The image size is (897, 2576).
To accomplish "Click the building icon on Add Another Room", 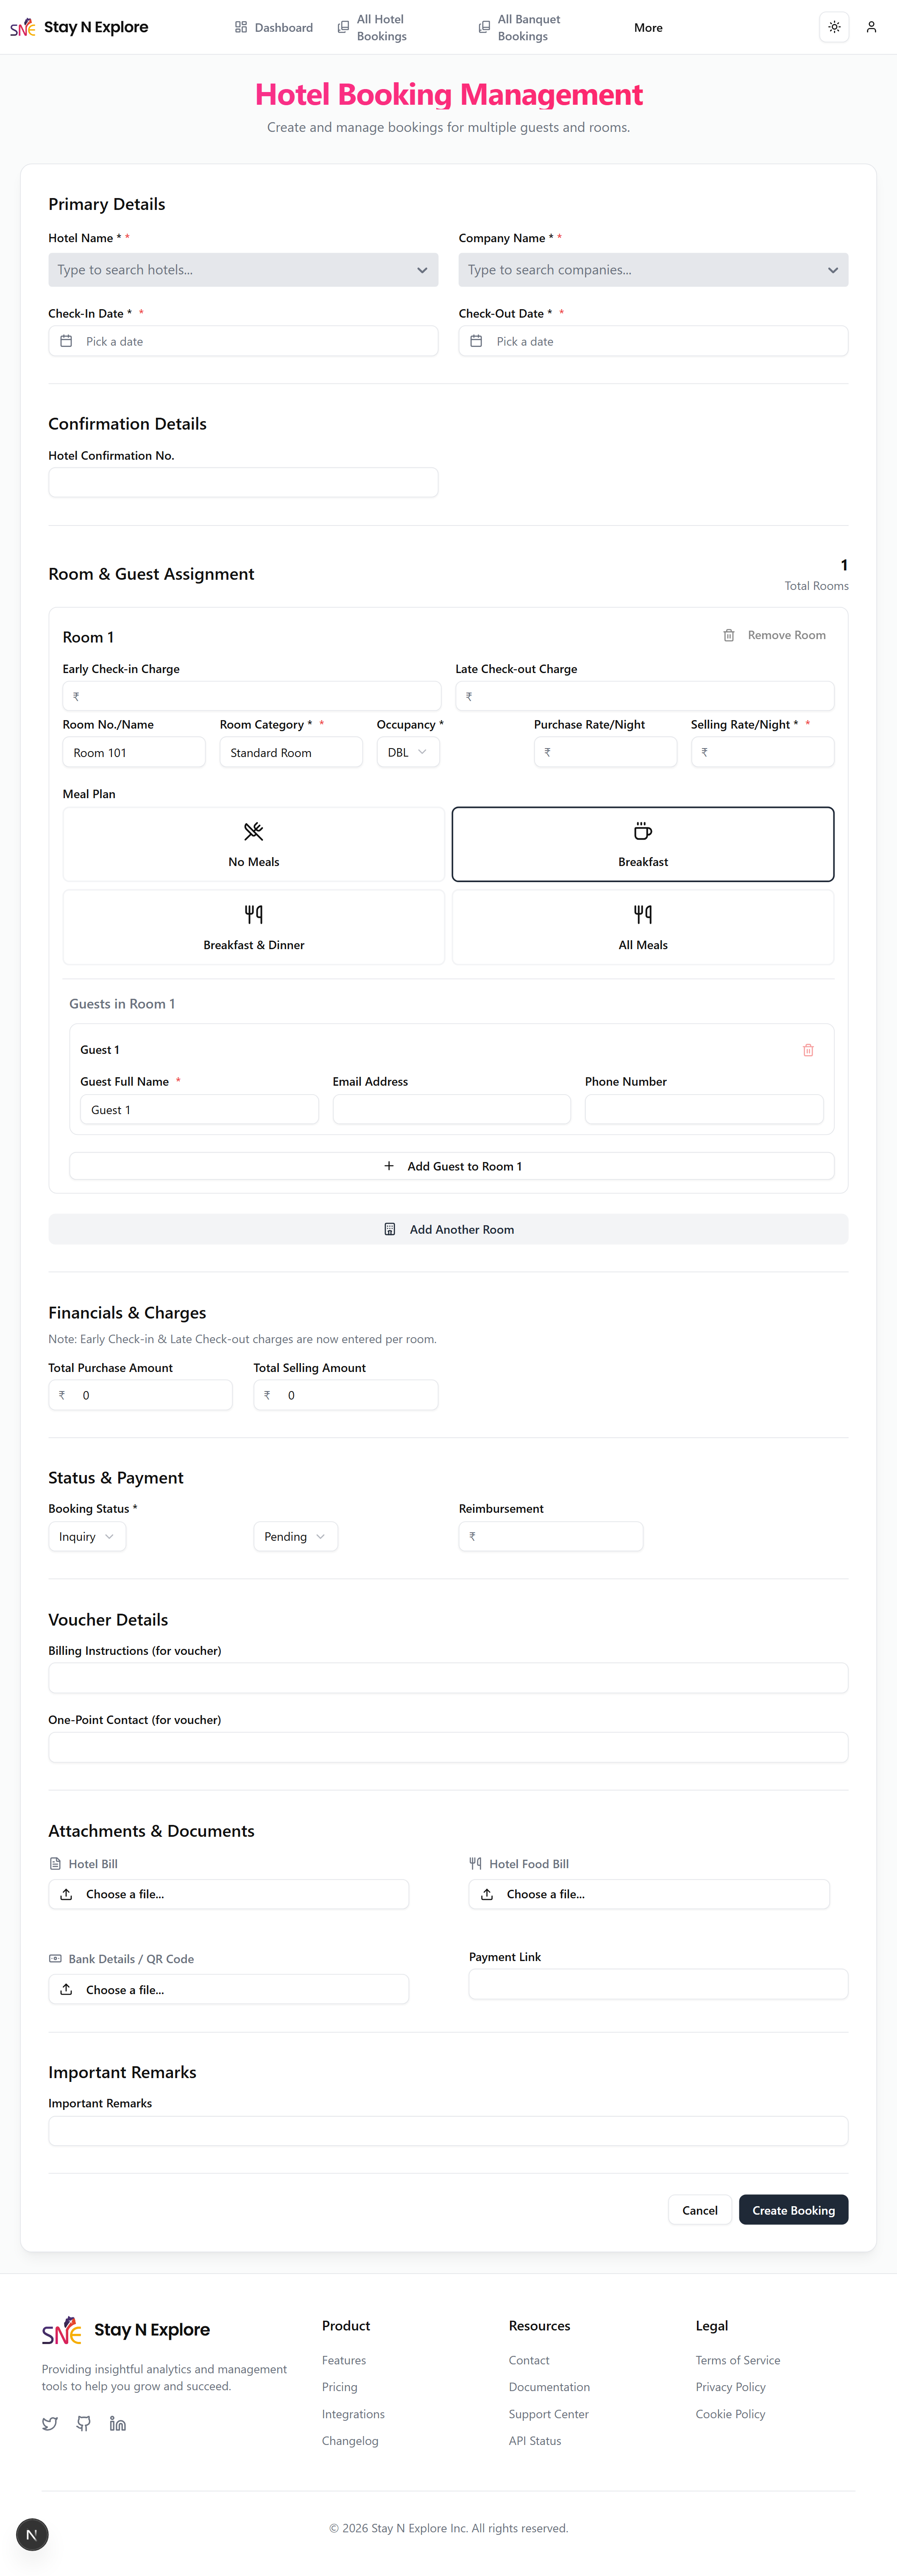I will pyautogui.click(x=390, y=1229).
